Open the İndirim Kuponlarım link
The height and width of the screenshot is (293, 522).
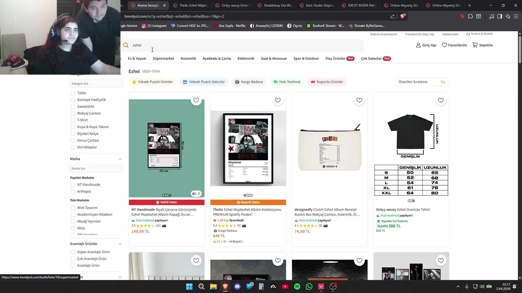point(383,34)
